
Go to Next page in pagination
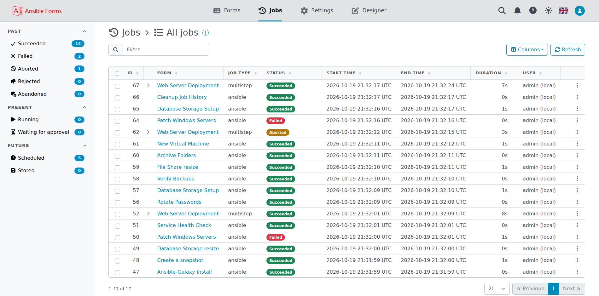(x=572, y=288)
